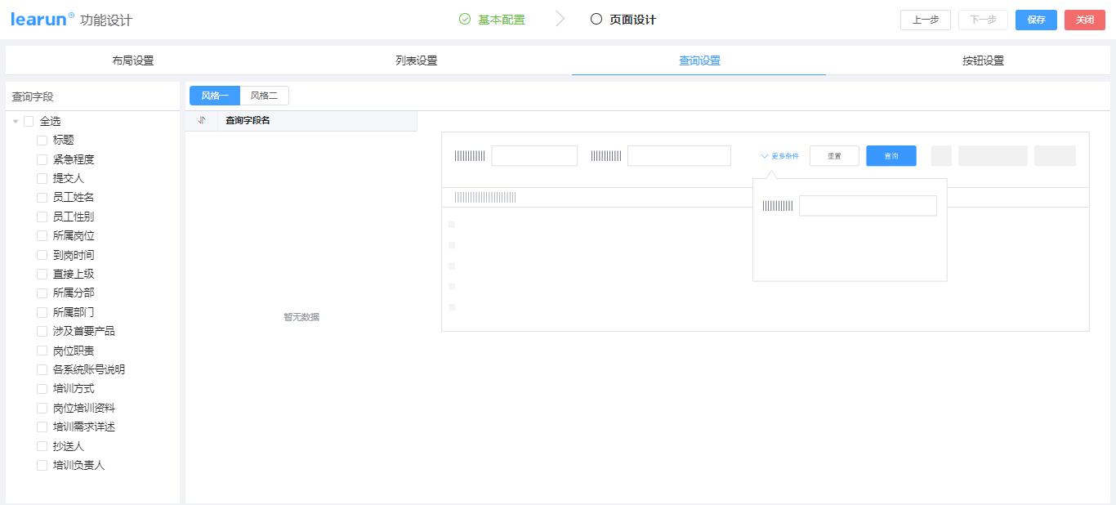Image resolution: width=1116 pixels, height=505 pixels.
Task: Check the 员工姓名 query field
Action: pyautogui.click(x=42, y=197)
